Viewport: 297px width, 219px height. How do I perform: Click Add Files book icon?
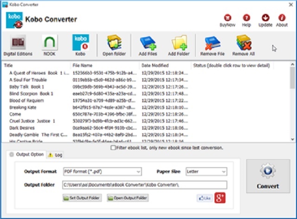pyautogui.click(x=148, y=43)
